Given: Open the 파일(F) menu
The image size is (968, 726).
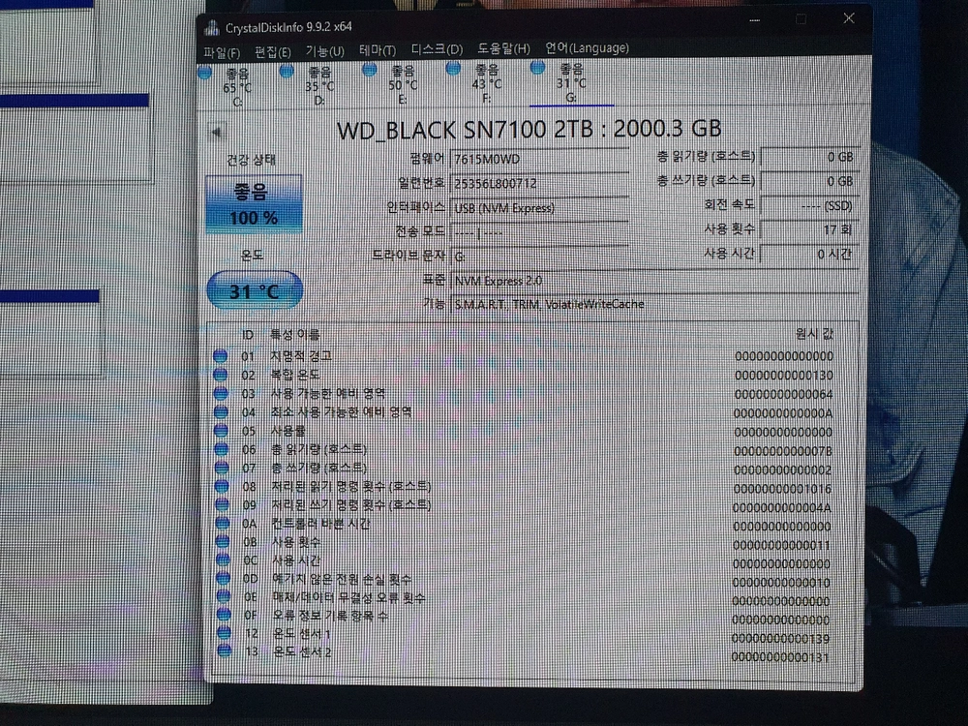Looking at the screenshot, I should point(222,53).
